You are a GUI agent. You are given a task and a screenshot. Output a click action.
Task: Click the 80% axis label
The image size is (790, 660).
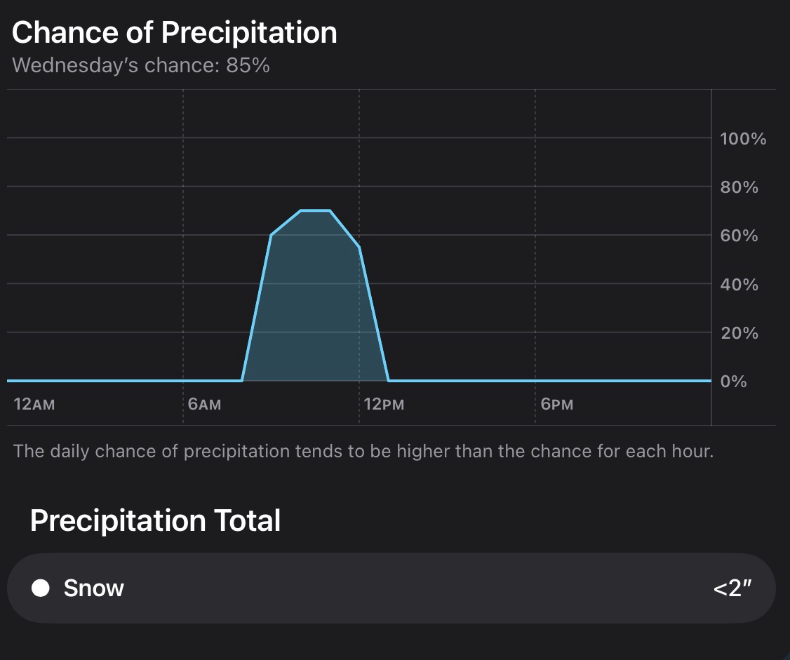pyautogui.click(x=739, y=187)
